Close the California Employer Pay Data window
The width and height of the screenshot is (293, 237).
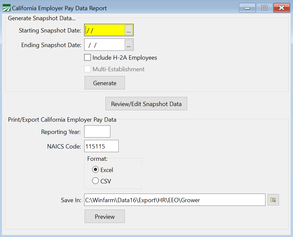[x=282, y=8]
